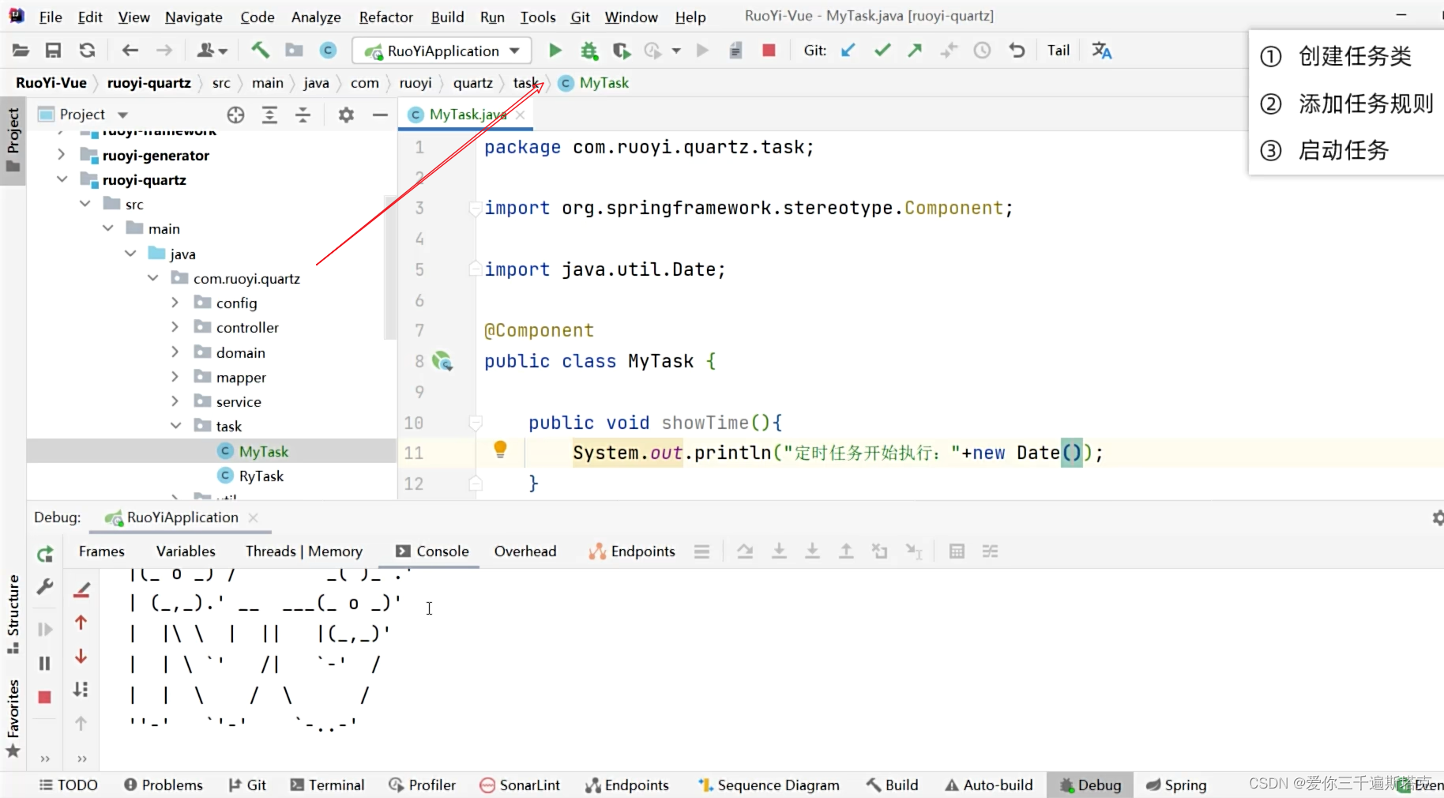Click the project tree vertical scrollbar

390,267
